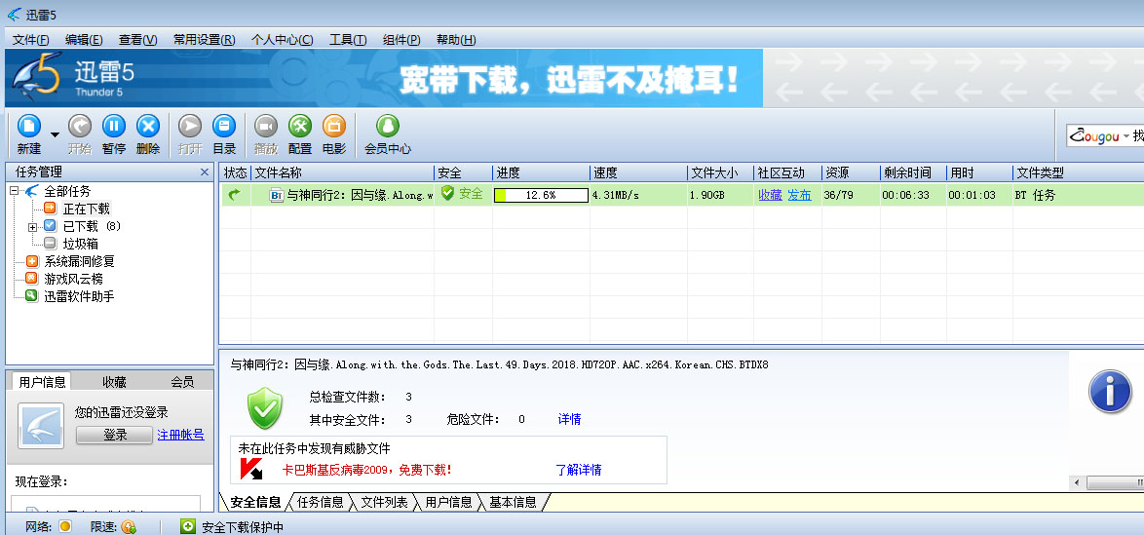
Task: Switch to the 基本信息 bottom tab
Action: 513,502
